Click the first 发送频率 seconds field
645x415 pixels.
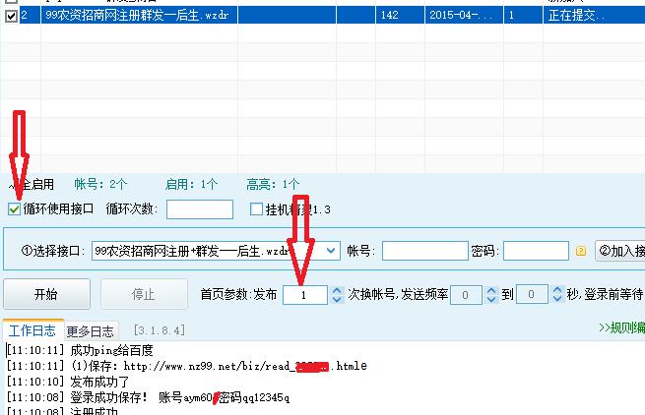(466, 295)
